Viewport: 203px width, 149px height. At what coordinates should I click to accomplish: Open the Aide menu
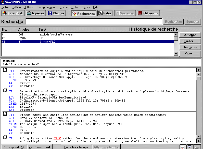coord(95,7)
